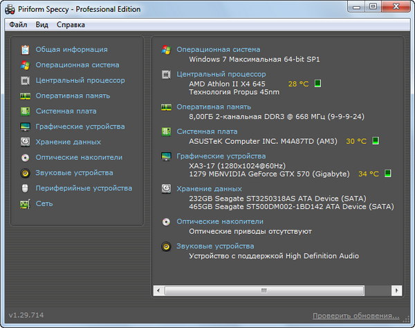Click the Графические устройства monitor icon in sidebar
The width and height of the screenshot is (415, 328).
click(x=25, y=127)
